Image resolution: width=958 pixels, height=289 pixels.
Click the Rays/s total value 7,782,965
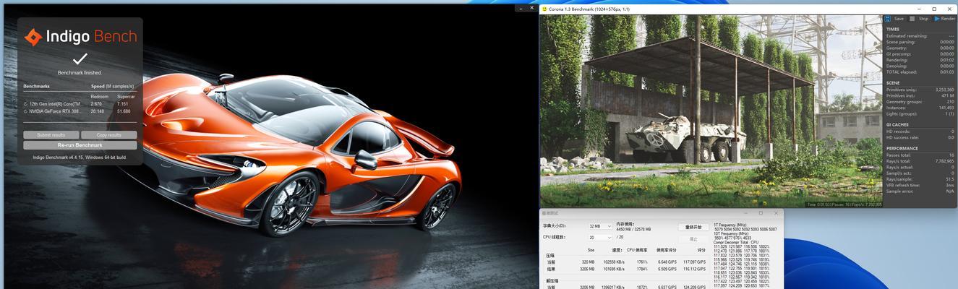(x=944, y=161)
